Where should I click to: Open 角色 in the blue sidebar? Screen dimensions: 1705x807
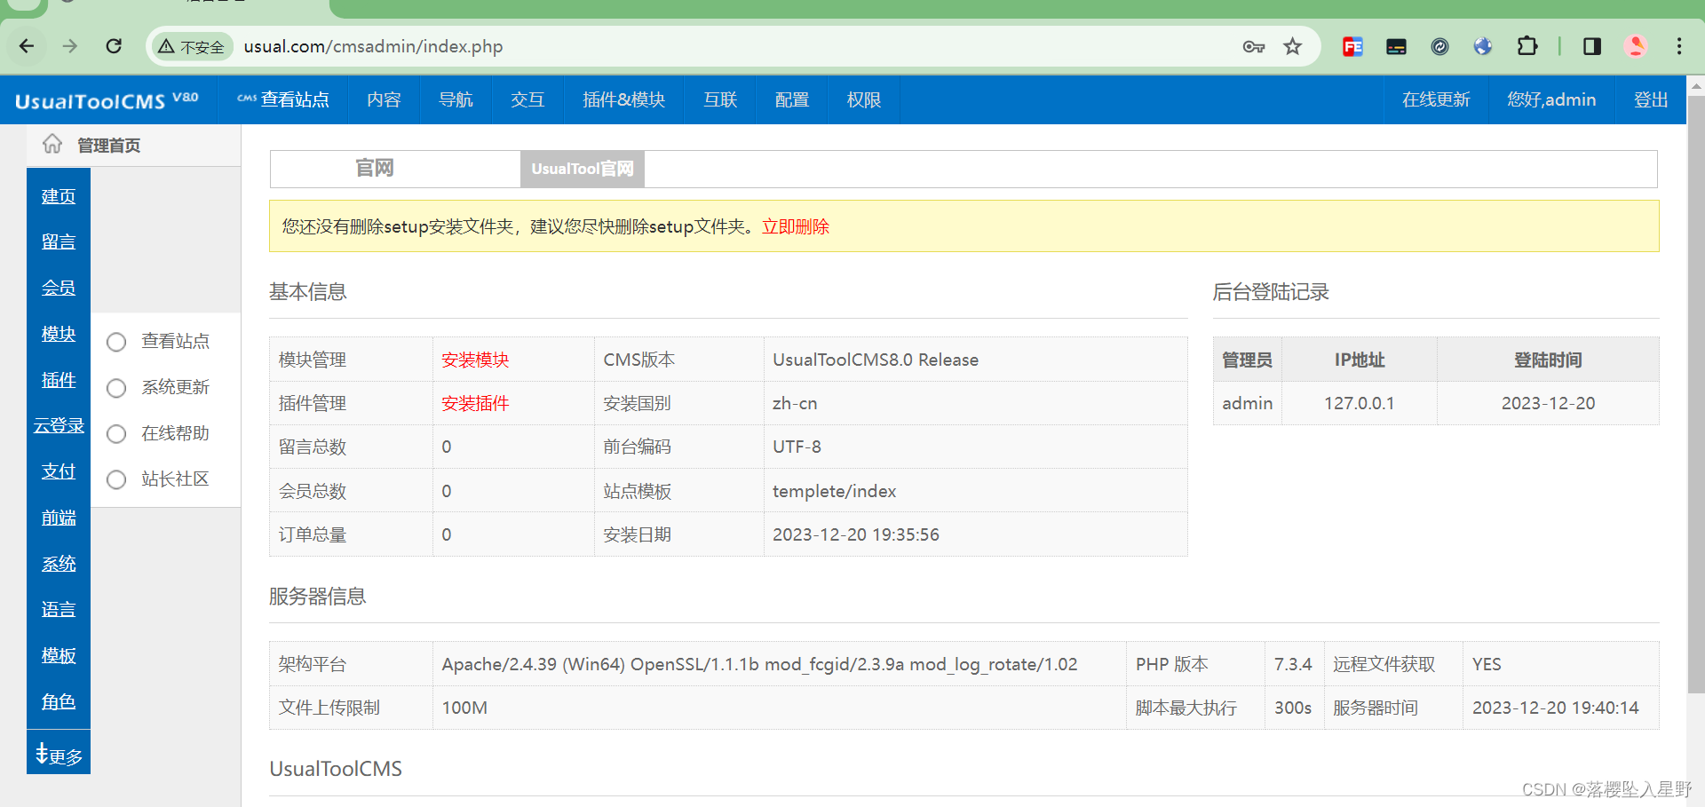pyautogui.click(x=59, y=701)
